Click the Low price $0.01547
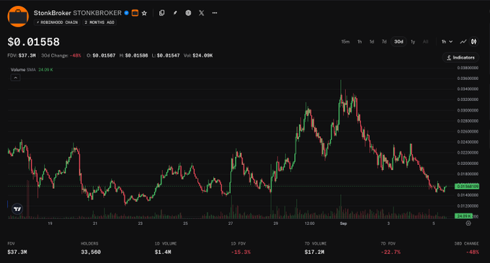Screen dimensions: 490x263 pos(168,55)
